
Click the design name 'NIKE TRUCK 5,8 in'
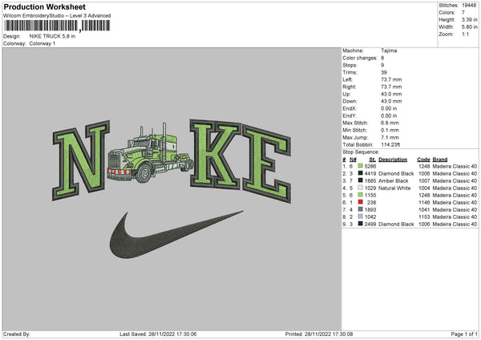click(52, 36)
